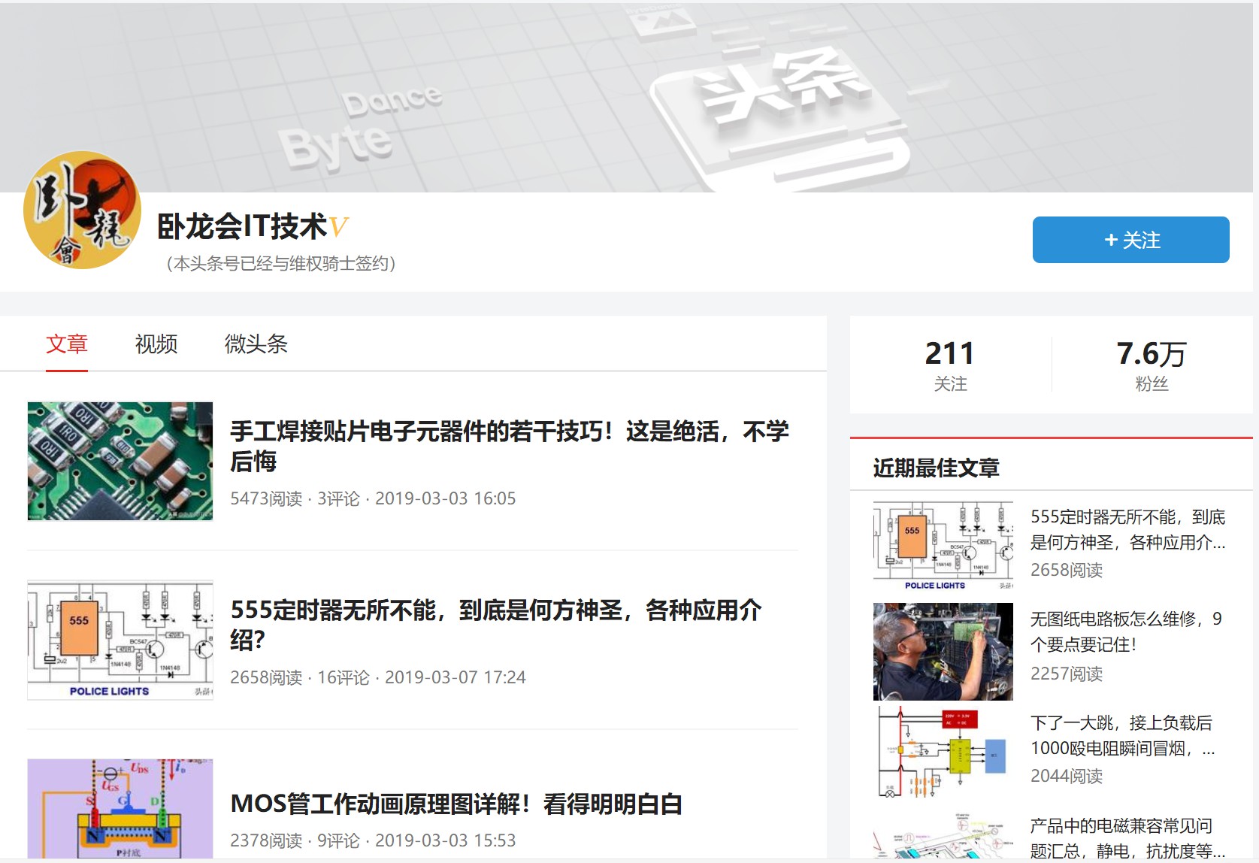Open sidebar article 产品中的电磁兼容常见问题汇总
The width and height of the screenshot is (1259, 863).
pos(1127,838)
